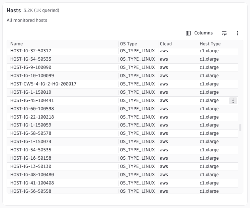This screenshot has height=208, width=250.
Task: Select host HOST-IG-9-100090
Action: click(31, 68)
